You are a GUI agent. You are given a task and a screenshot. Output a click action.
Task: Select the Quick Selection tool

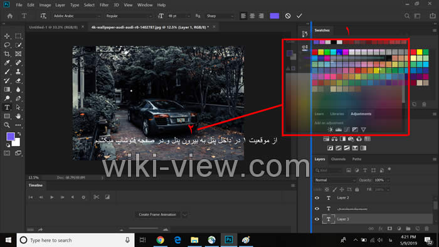click(18, 45)
